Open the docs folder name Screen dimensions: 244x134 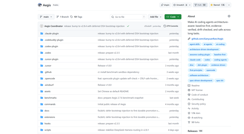pos(47,111)
